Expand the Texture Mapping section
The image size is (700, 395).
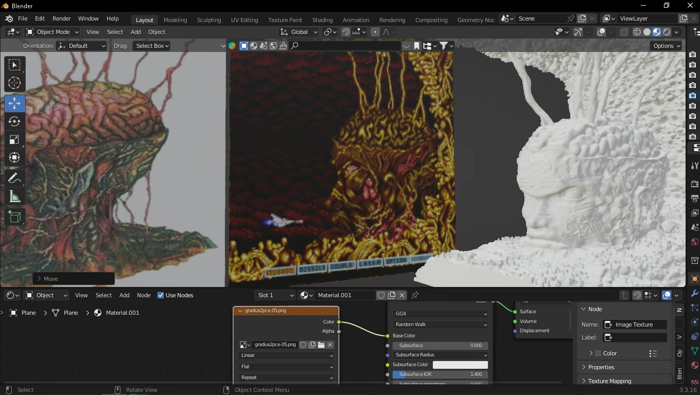pos(625,381)
